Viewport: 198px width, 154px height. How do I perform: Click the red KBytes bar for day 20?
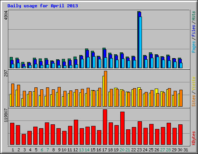[122, 128]
